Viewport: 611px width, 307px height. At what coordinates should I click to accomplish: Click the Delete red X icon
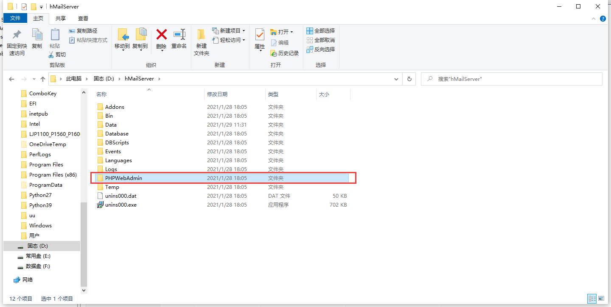click(161, 35)
